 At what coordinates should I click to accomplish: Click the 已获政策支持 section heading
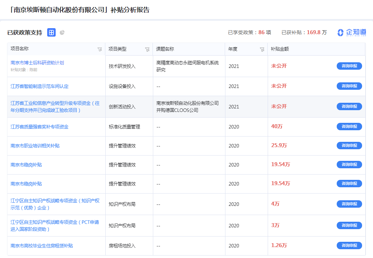(x=25, y=33)
